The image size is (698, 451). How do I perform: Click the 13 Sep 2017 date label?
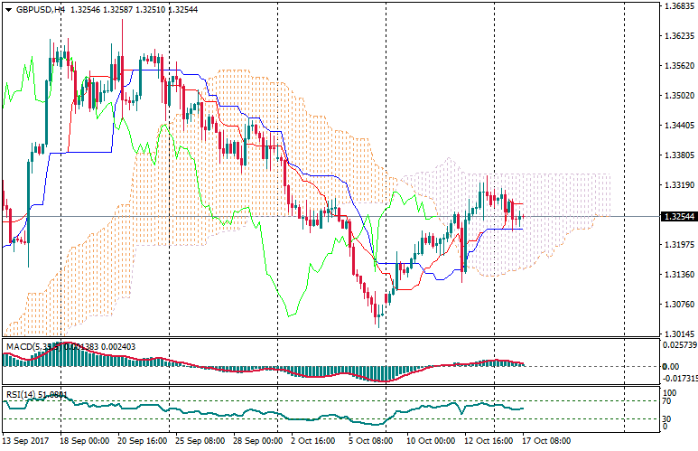point(25,441)
